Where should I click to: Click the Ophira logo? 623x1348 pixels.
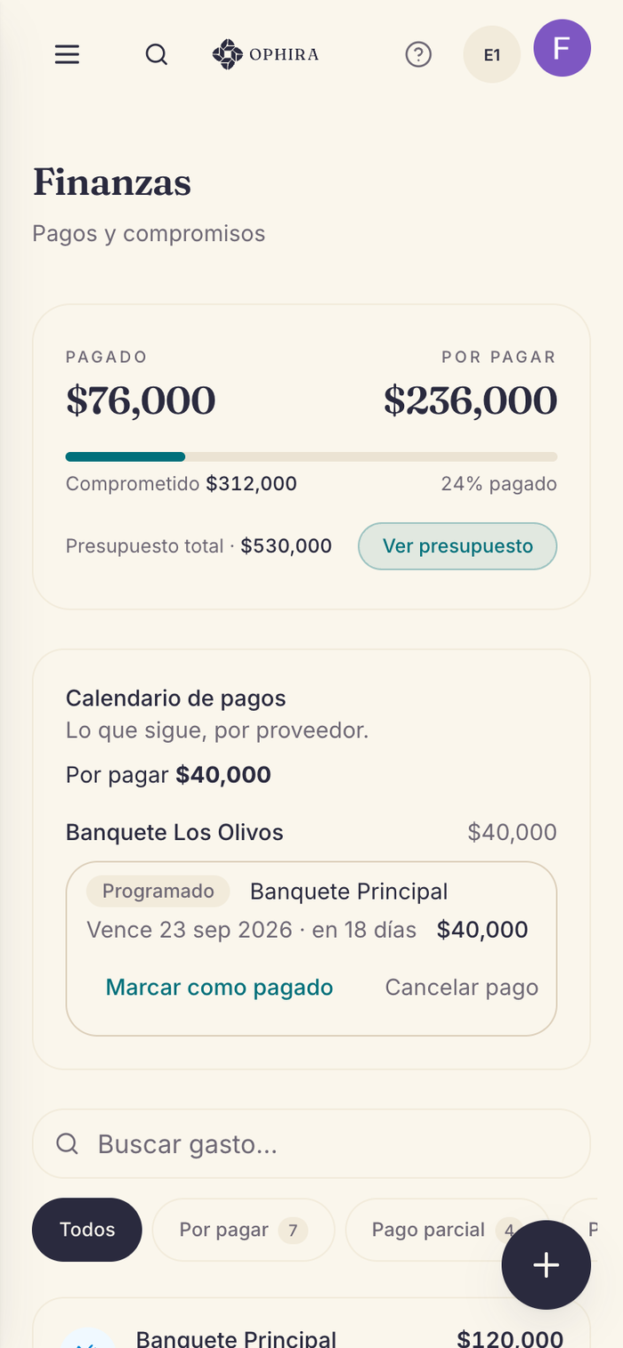pyautogui.click(x=265, y=55)
